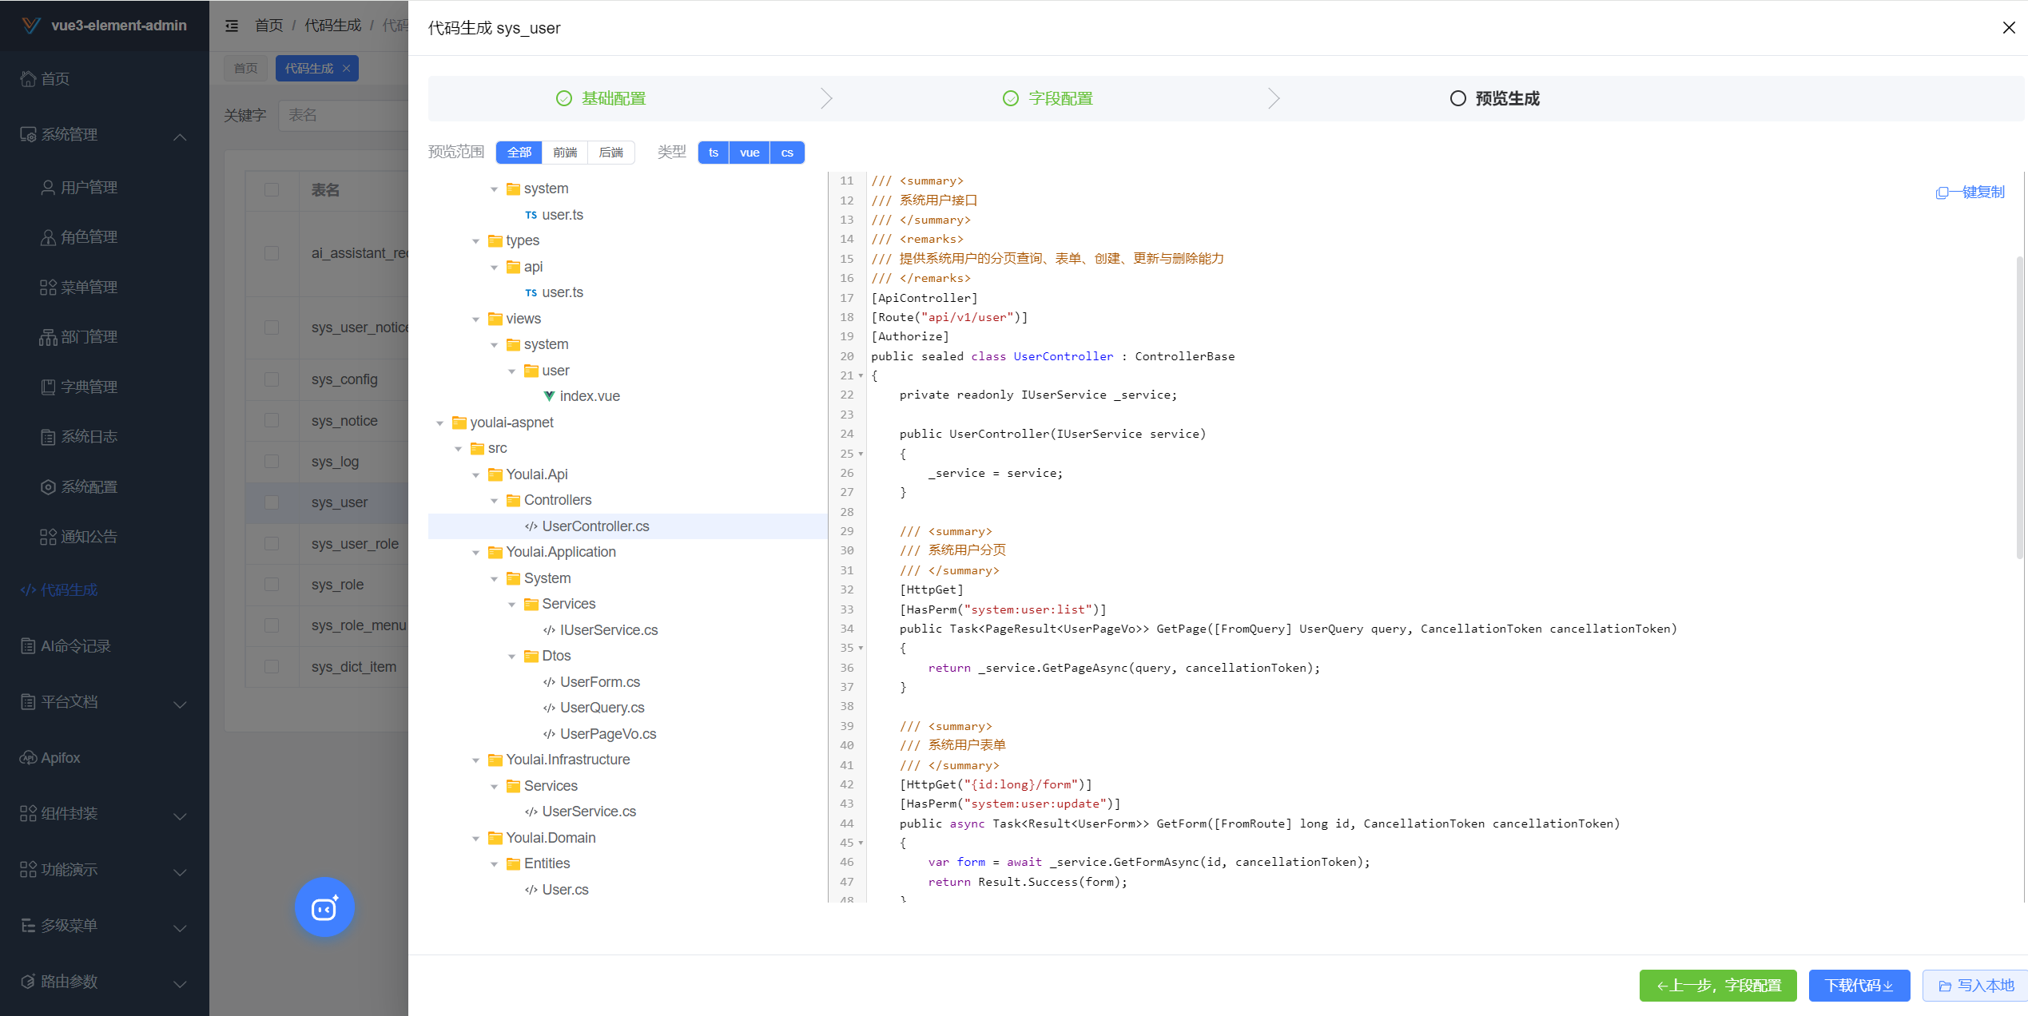Go to the 字段配置 step
2028x1016 pixels.
tap(1060, 98)
